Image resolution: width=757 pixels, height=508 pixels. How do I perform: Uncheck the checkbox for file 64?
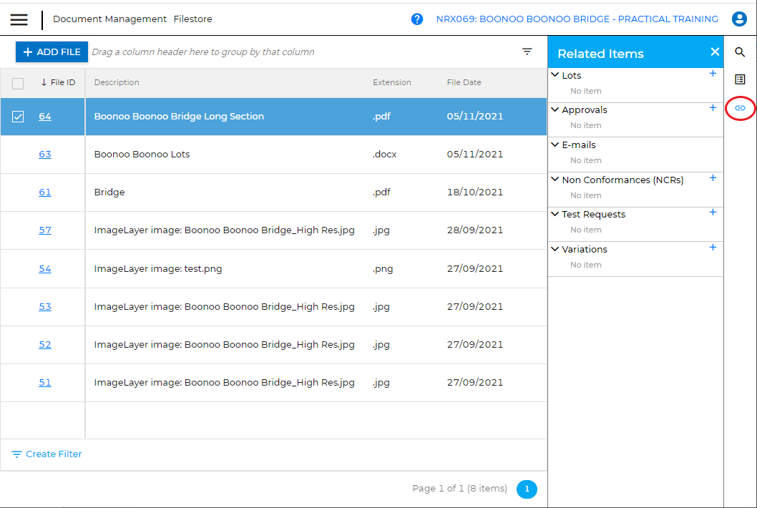coord(19,117)
